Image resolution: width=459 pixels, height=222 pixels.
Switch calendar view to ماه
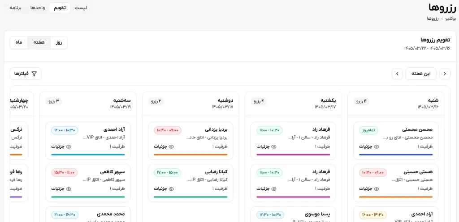click(x=19, y=42)
